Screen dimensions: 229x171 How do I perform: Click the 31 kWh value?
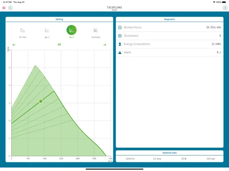(x=216, y=44)
